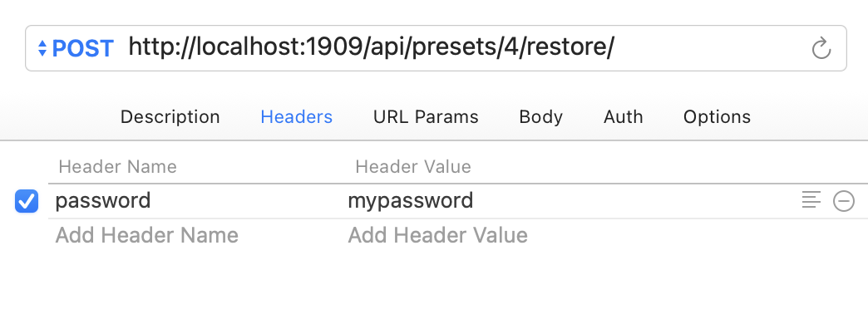Image resolution: width=868 pixels, height=324 pixels.
Task: Uncheck the password header checkbox
Action: 27,201
